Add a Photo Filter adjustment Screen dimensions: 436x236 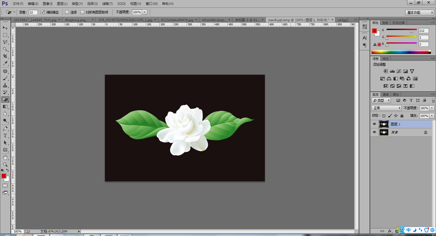(x=402, y=79)
